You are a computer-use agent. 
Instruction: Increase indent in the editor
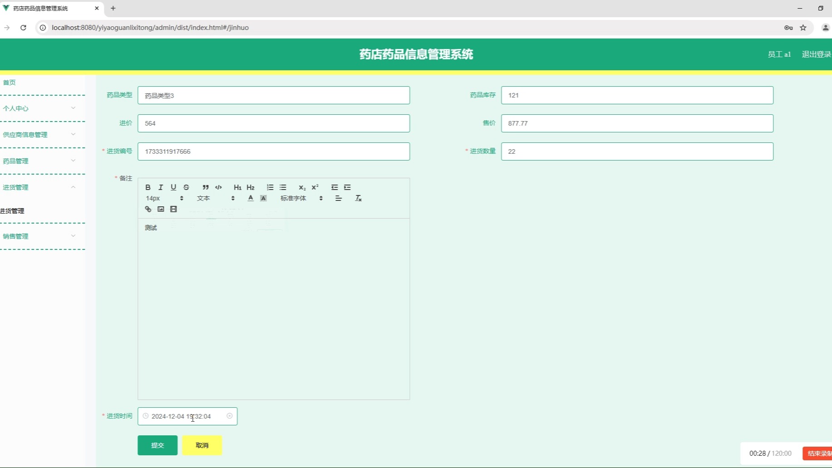tap(347, 187)
